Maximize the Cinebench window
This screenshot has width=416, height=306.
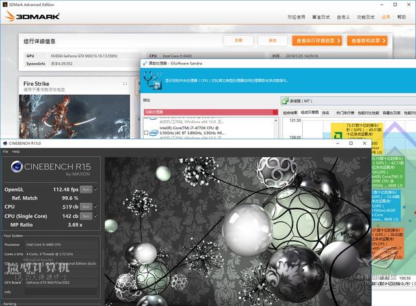coord(351,143)
